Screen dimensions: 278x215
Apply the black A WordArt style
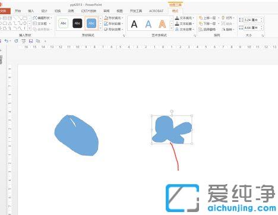click(x=134, y=24)
